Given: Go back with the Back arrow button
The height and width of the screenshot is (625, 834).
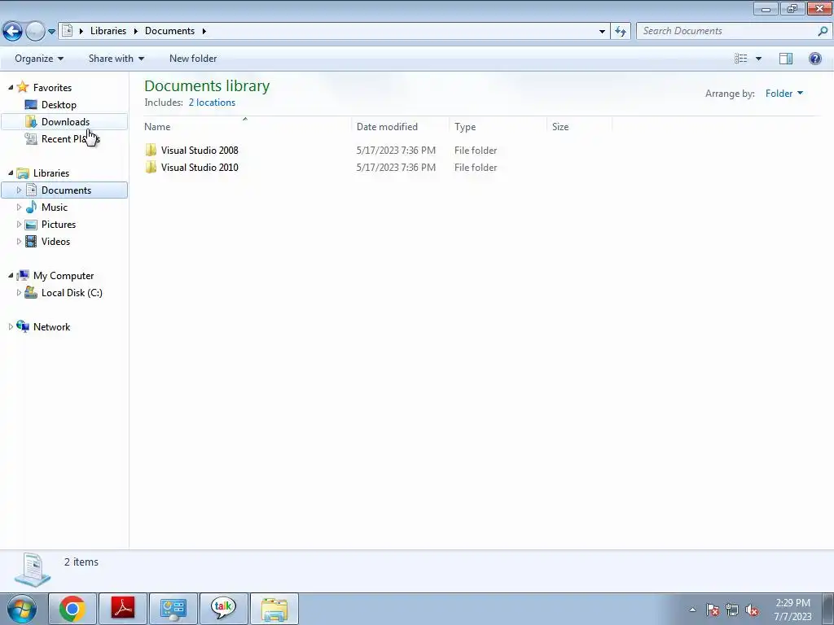Looking at the screenshot, I should [x=13, y=31].
